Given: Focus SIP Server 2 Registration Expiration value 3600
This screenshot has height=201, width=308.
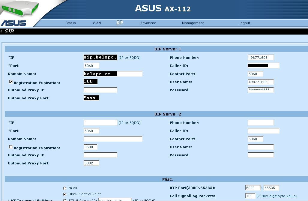Looking at the screenshot, I should point(90,147).
